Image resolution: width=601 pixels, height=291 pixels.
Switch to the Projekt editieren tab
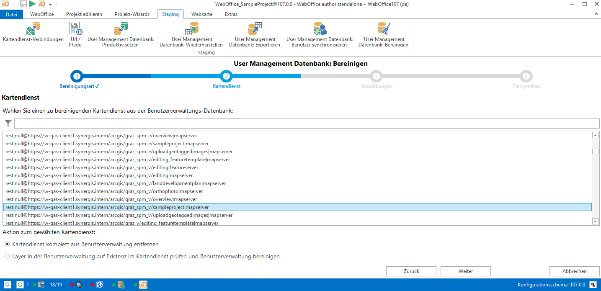pyautogui.click(x=84, y=14)
